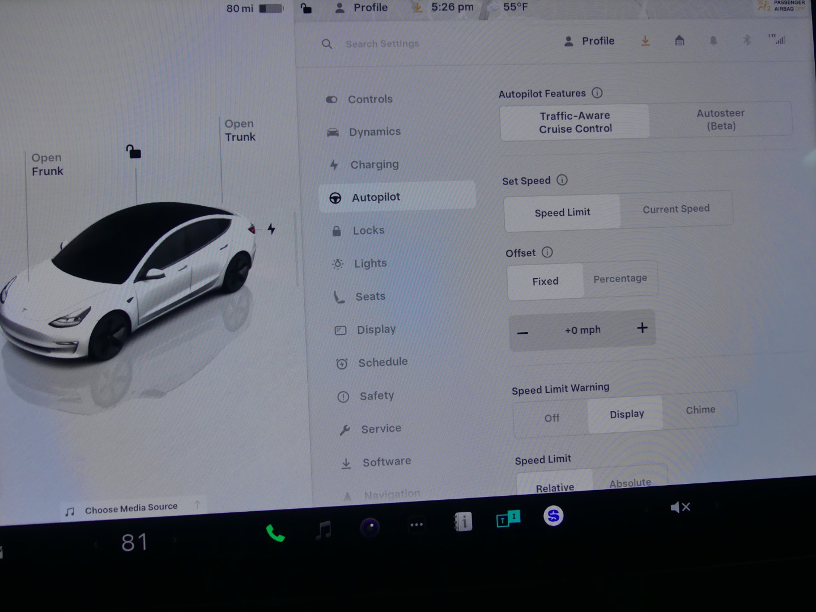
Task: Enable Autosteer (Beta) feature
Action: [720, 120]
